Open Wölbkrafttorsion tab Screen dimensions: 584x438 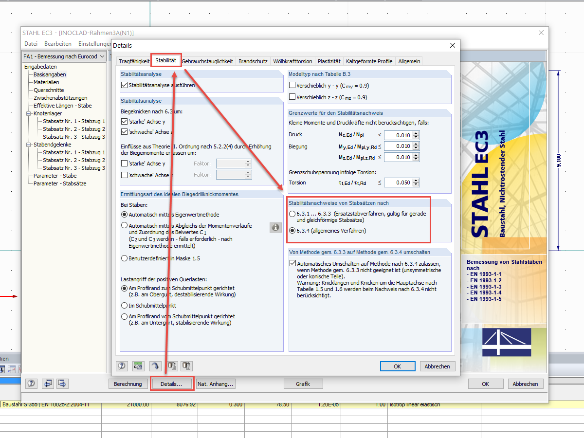[x=292, y=61]
